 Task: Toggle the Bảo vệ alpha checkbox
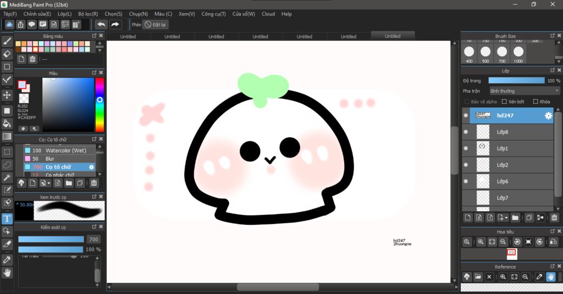466,102
